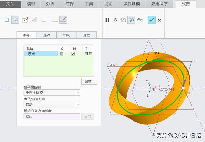Click the 细节... button

(89, 82)
